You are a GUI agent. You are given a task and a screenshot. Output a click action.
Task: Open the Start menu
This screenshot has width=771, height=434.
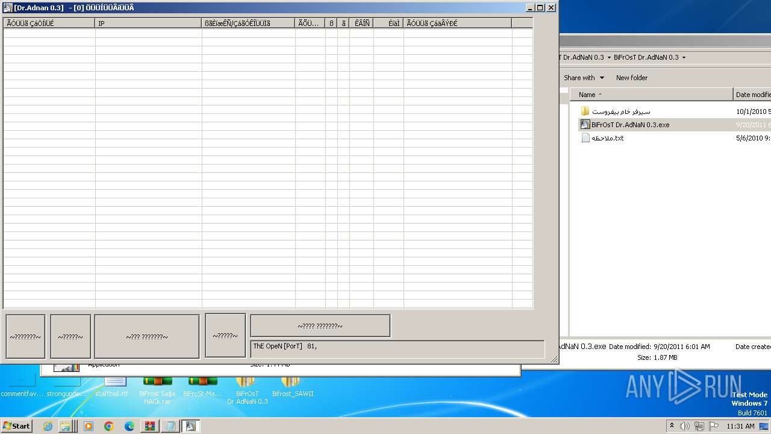[x=17, y=426]
